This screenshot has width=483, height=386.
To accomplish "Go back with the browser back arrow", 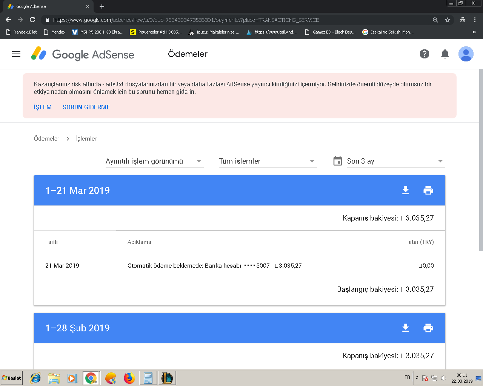I will click(8, 20).
